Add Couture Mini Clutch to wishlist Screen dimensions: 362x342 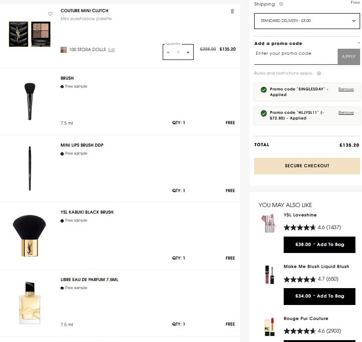[x=50, y=14]
